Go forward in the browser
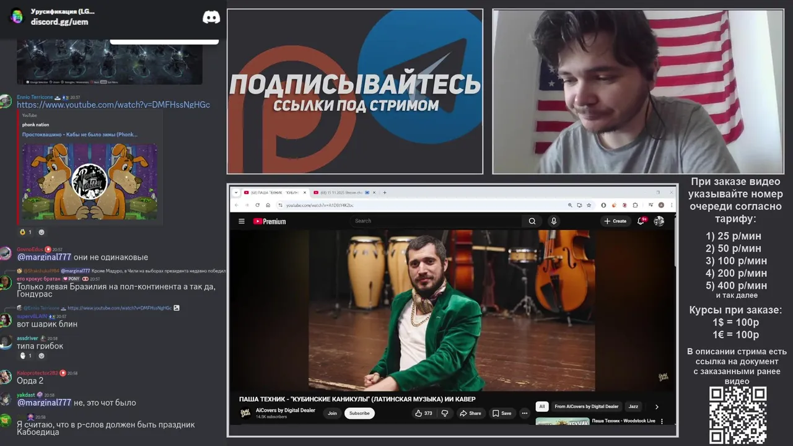This screenshot has width=793, height=446. pyautogui.click(x=247, y=205)
